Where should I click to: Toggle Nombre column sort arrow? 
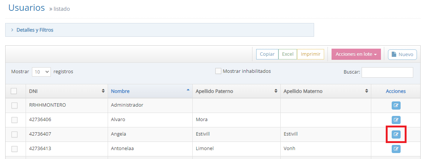point(188,91)
